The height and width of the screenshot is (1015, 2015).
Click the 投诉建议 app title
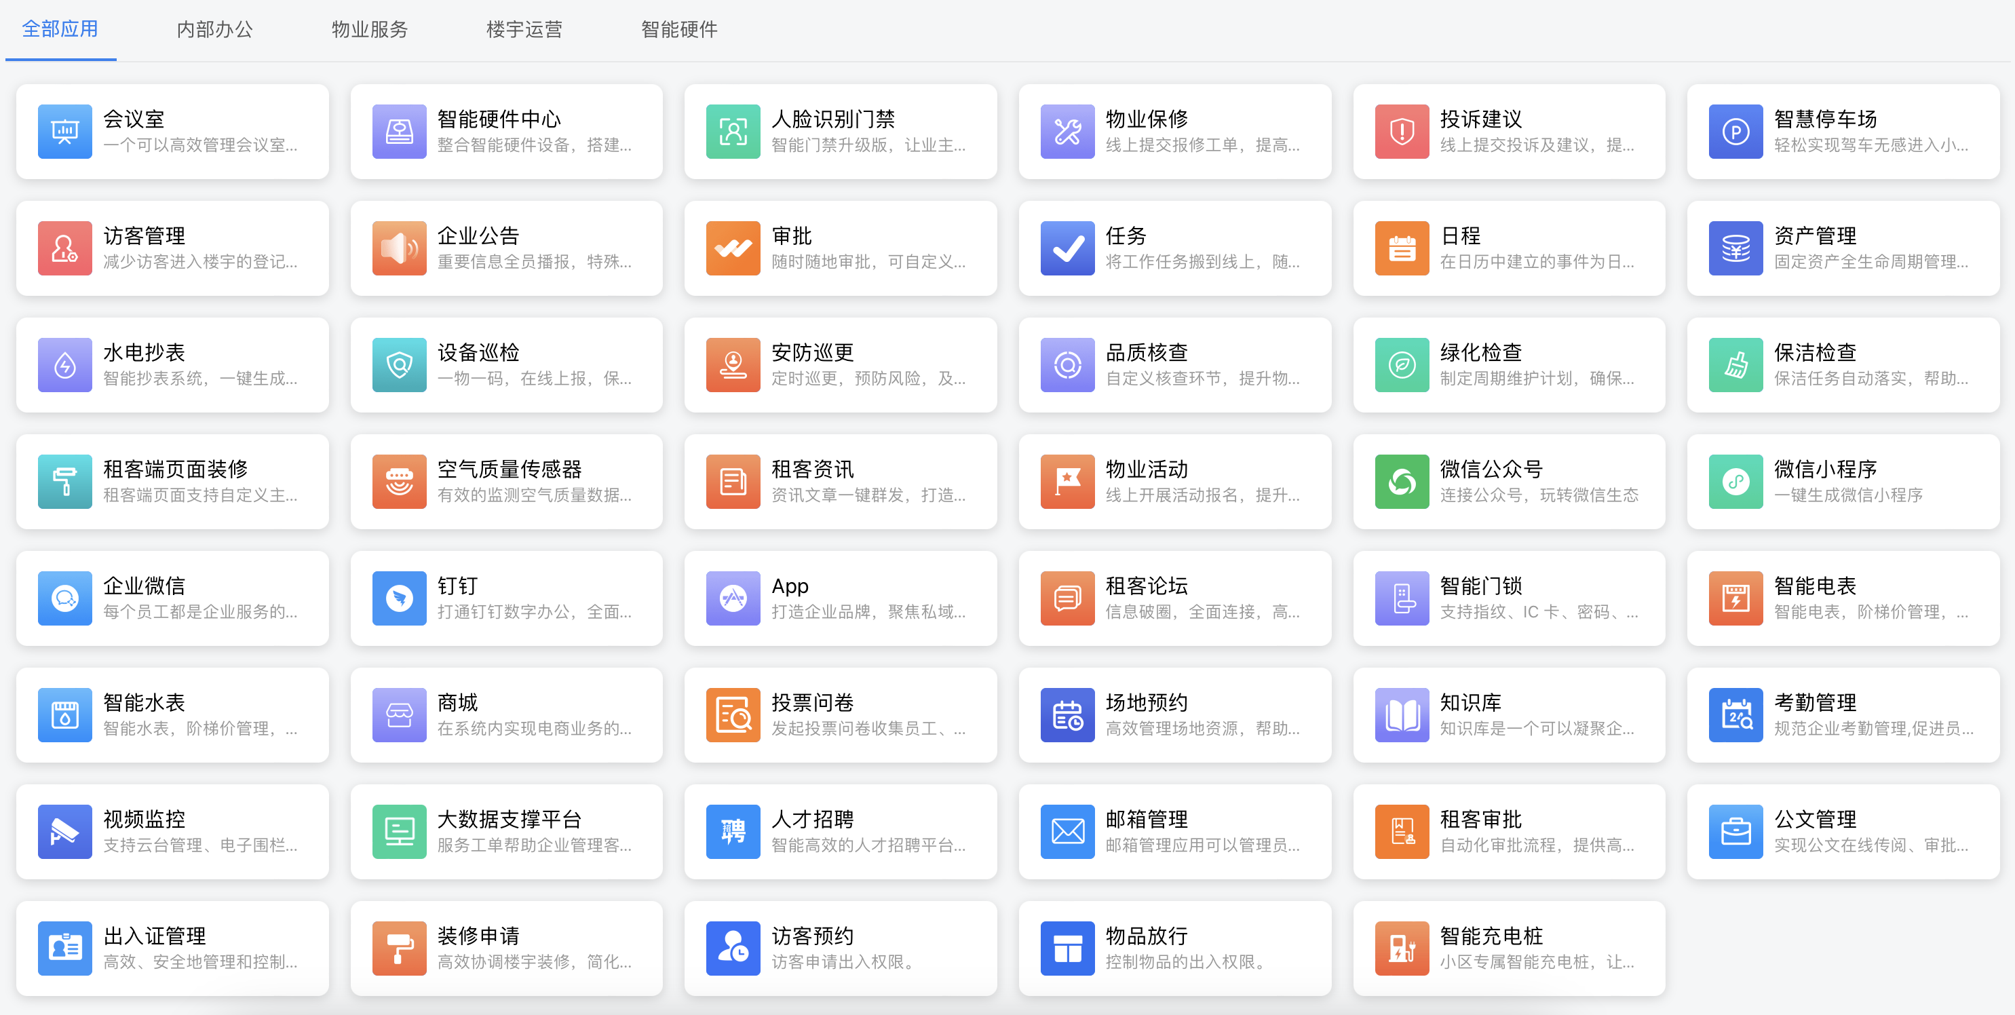1480,119
